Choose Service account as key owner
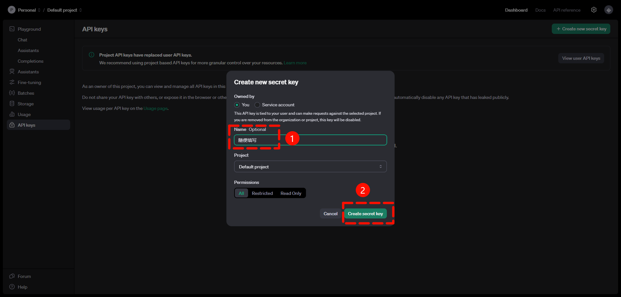Screen dimensions: 621x297 (257, 105)
